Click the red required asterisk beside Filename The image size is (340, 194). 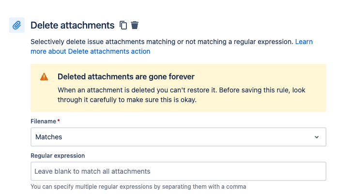click(x=58, y=120)
